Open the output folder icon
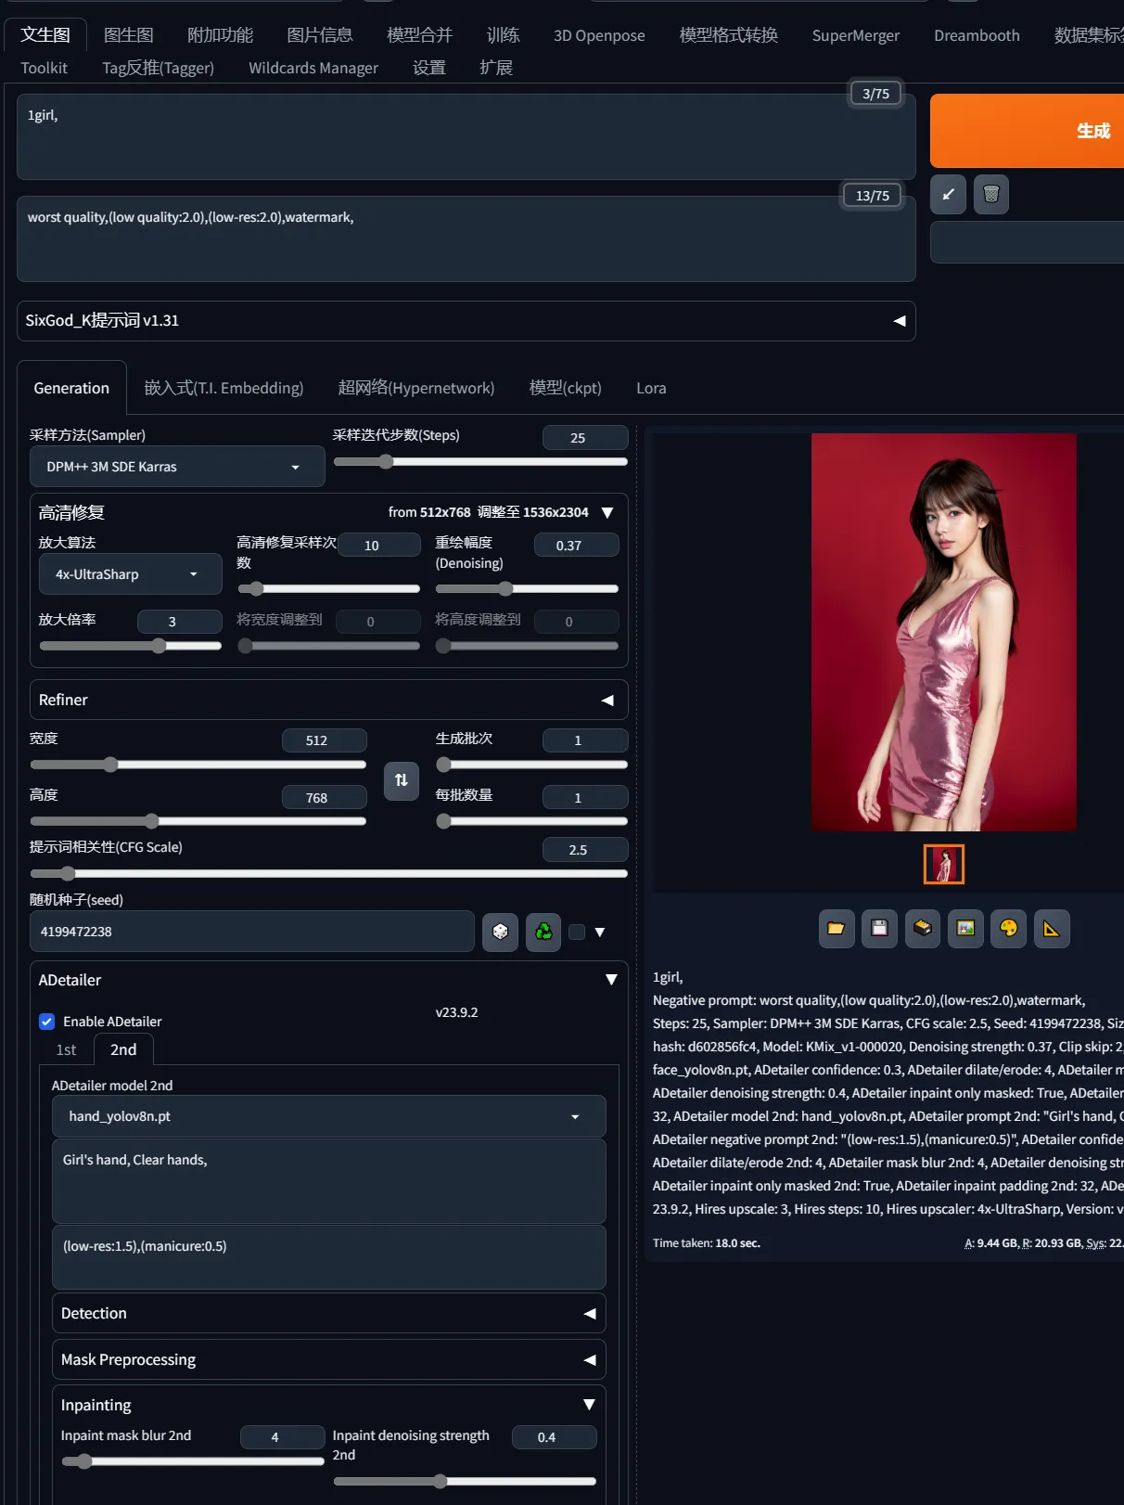 click(x=836, y=928)
